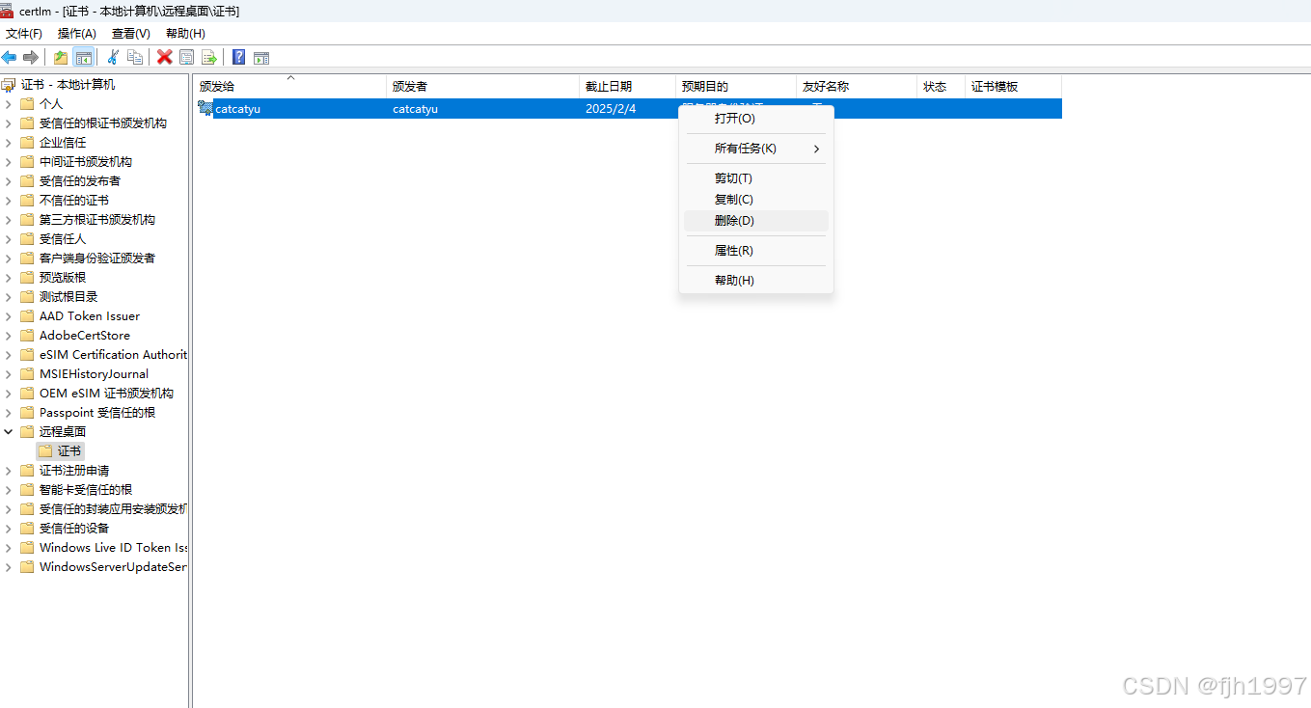Screen dimensions: 1311x708
Task: Expand the 中间证书颁发机构 tree node
Action: pos(9,162)
